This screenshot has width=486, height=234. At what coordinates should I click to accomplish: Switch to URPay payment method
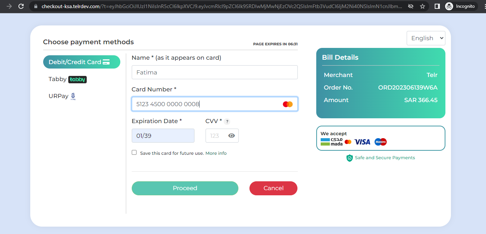click(62, 96)
